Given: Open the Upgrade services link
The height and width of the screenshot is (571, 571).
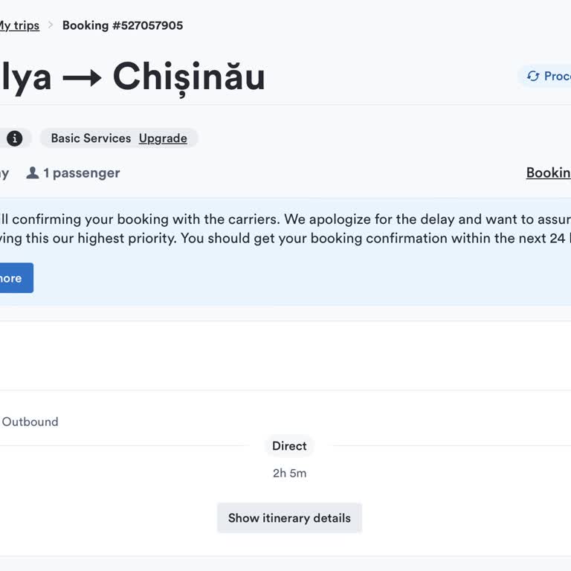Looking at the screenshot, I should tap(163, 138).
